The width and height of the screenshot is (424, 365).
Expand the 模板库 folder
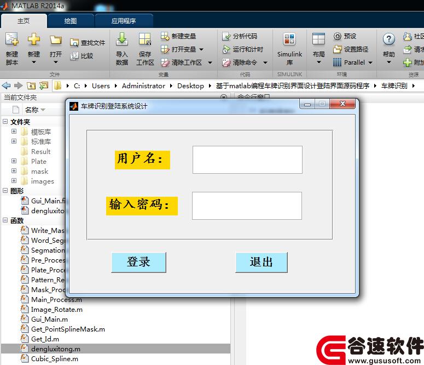tap(14, 132)
